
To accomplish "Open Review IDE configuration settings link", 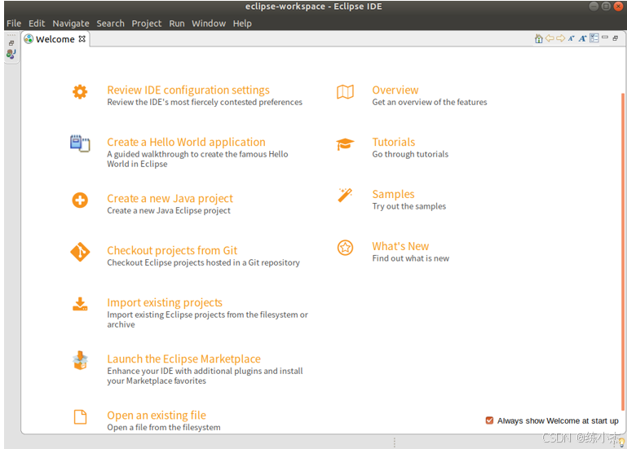I will 188,90.
